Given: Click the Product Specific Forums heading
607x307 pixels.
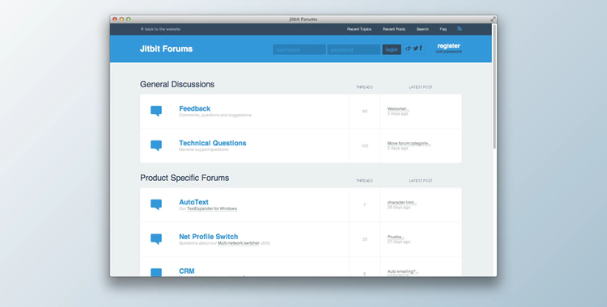Looking at the screenshot, I should coord(185,178).
